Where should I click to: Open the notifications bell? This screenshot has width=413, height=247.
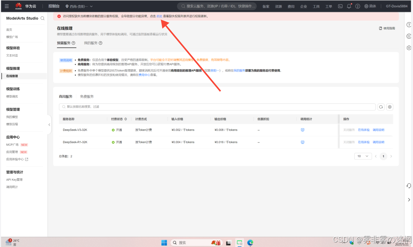click(x=349, y=6)
